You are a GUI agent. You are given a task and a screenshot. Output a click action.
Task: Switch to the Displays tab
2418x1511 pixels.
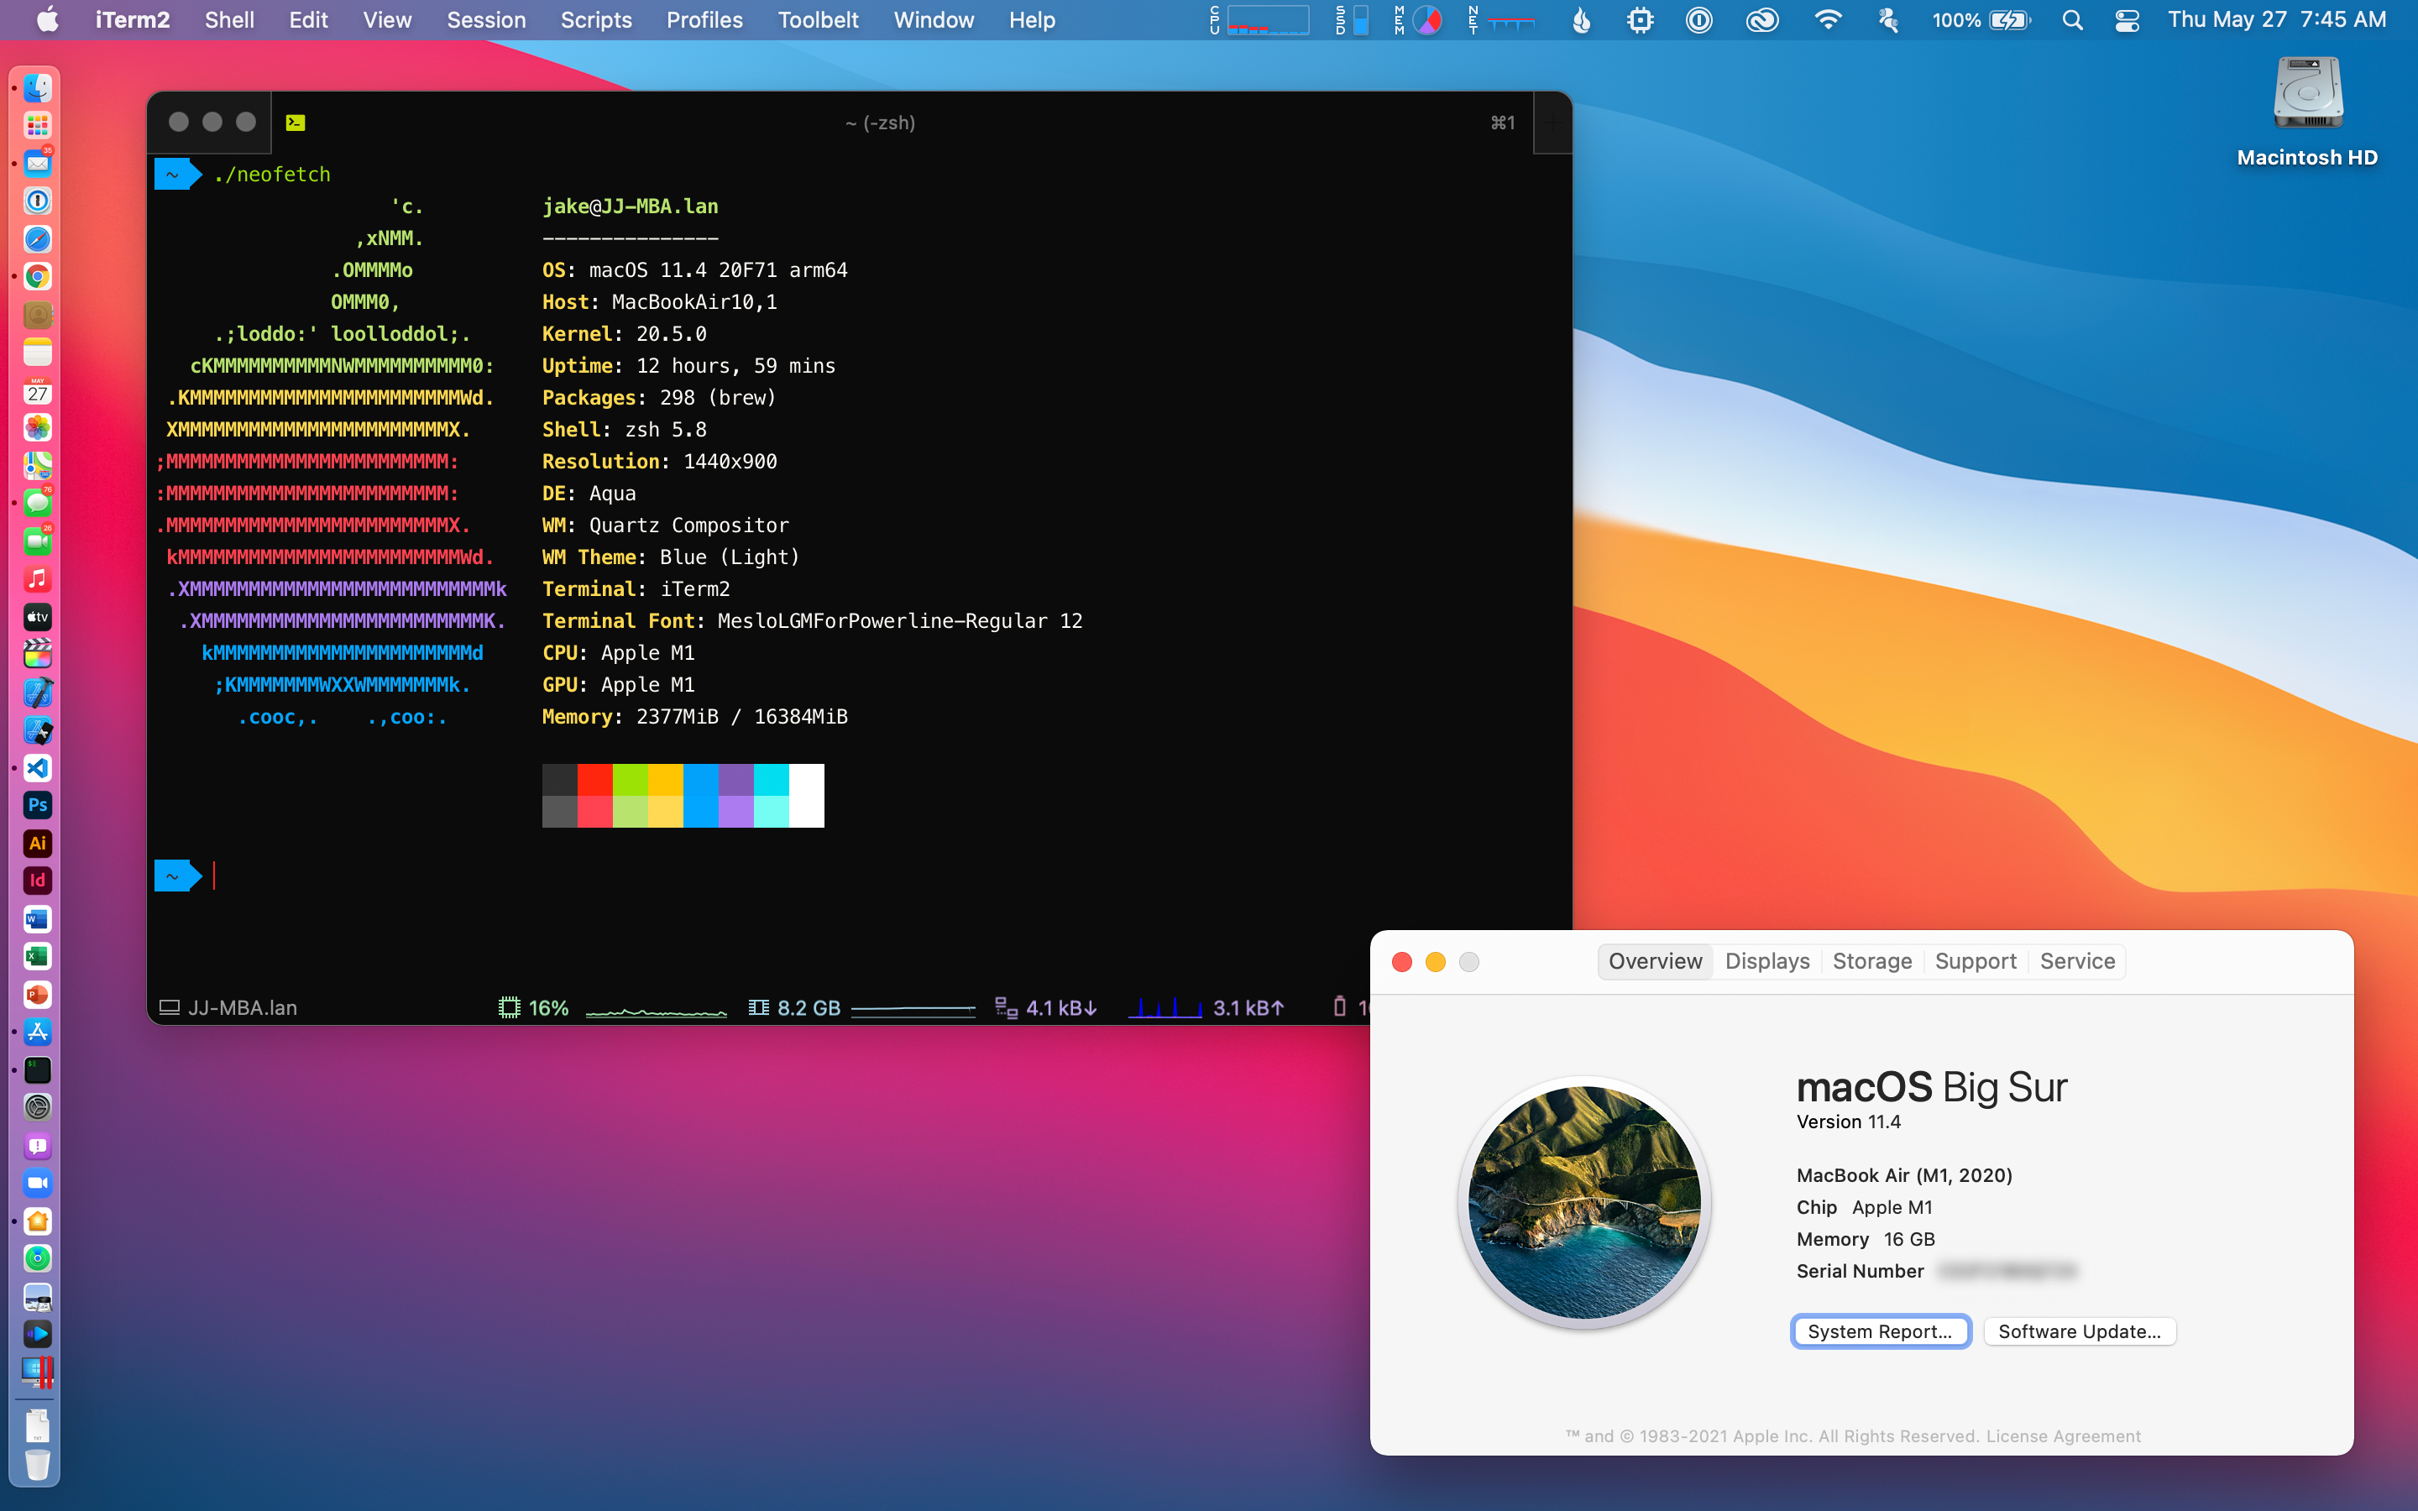[1766, 961]
